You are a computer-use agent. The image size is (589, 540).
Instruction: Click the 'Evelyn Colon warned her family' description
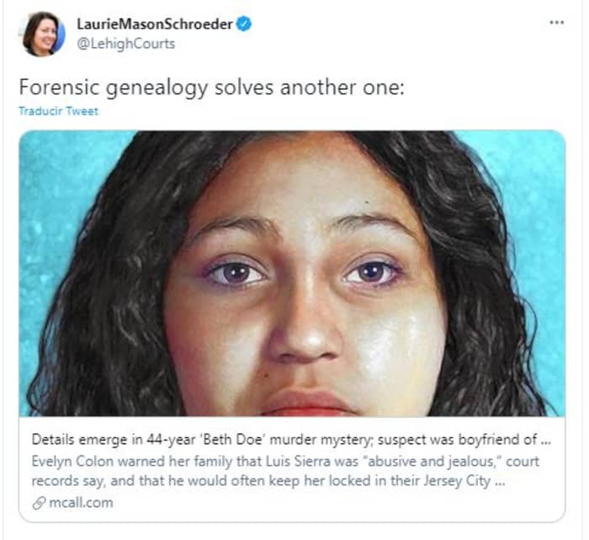click(285, 461)
